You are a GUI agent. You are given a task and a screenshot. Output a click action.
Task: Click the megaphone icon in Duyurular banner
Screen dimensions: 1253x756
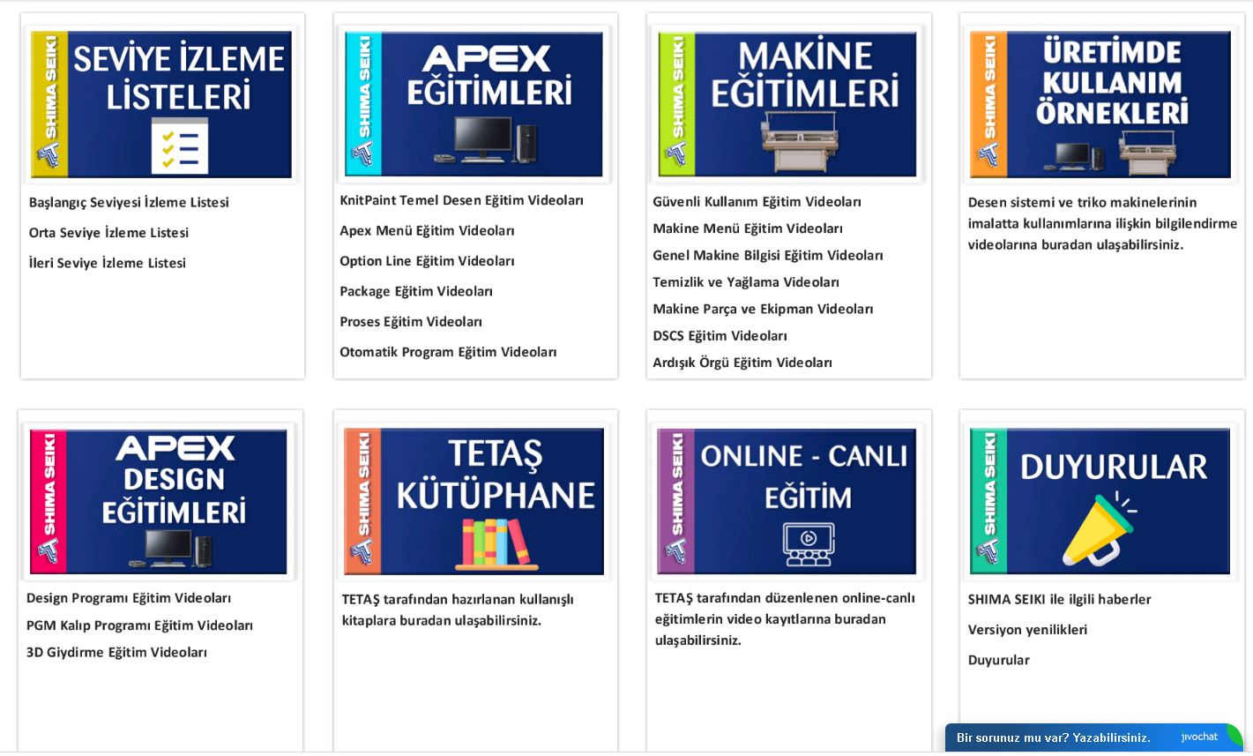click(x=1099, y=529)
